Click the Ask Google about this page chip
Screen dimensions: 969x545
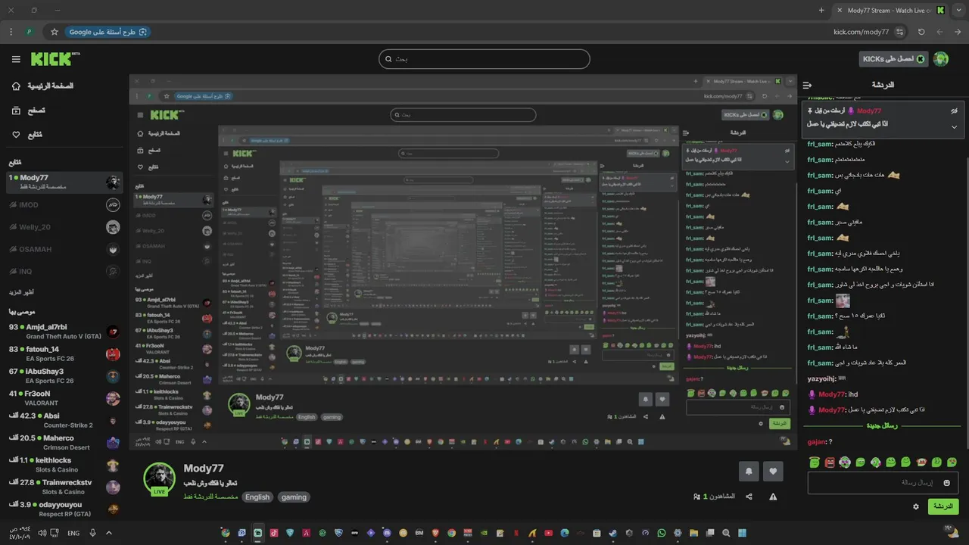click(107, 32)
